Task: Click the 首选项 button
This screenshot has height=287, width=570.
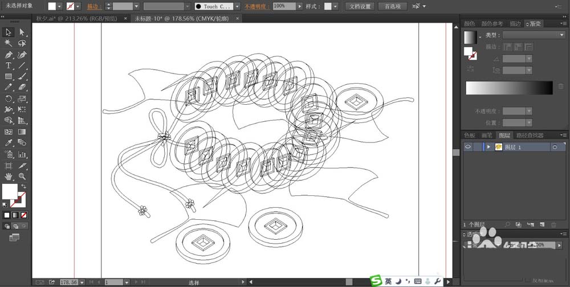Action: tap(393, 6)
